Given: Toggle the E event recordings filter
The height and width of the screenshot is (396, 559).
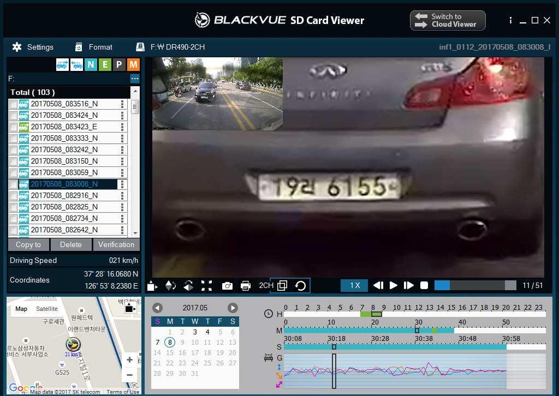Looking at the screenshot, I should [x=105, y=64].
